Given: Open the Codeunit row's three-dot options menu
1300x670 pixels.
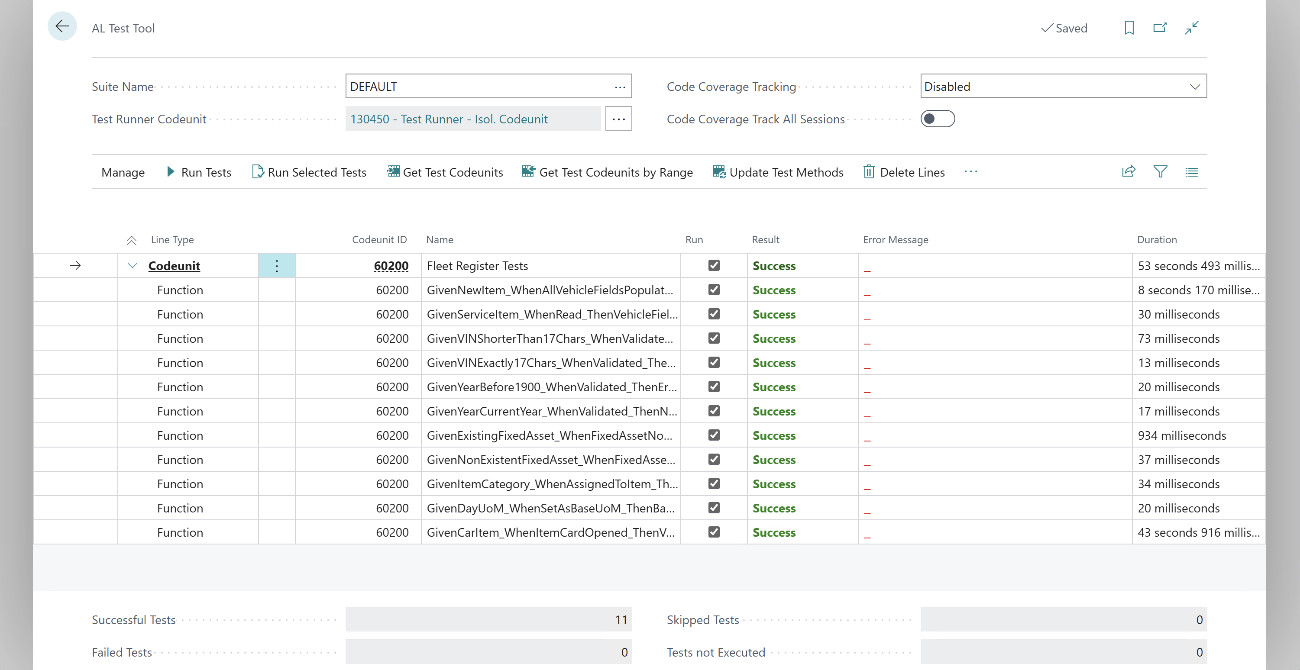Looking at the screenshot, I should 277,266.
